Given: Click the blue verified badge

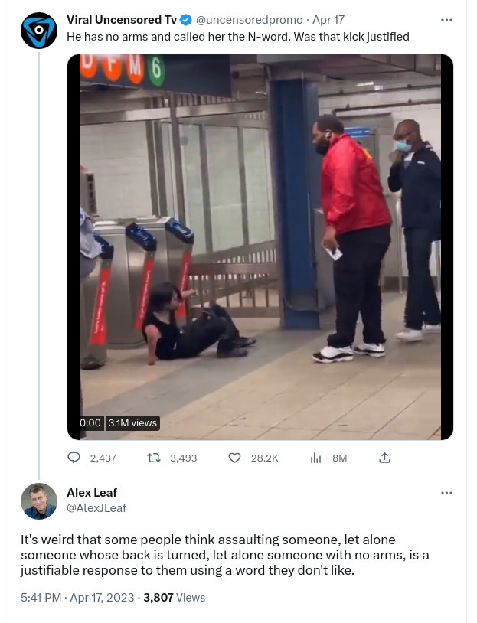Looking at the screenshot, I should point(185,19).
